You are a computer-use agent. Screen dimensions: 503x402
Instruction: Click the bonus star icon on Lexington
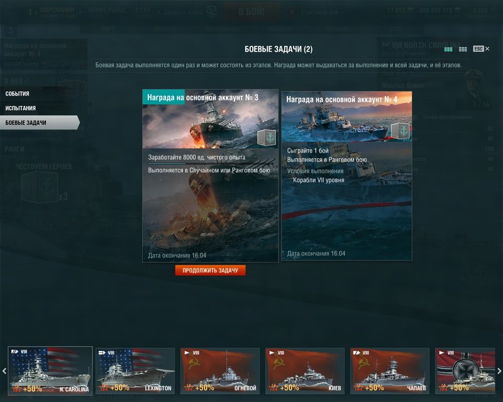[104, 388]
